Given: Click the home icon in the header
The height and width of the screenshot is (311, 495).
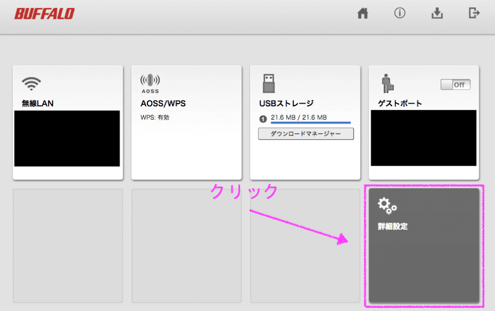Looking at the screenshot, I should 363,14.
